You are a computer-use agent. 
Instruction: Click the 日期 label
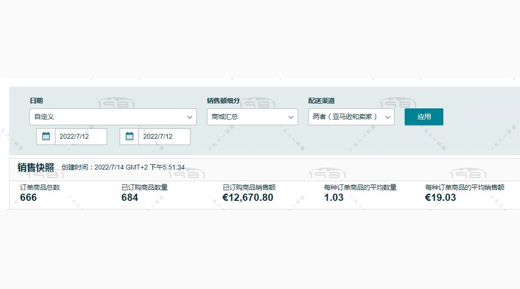pos(36,101)
